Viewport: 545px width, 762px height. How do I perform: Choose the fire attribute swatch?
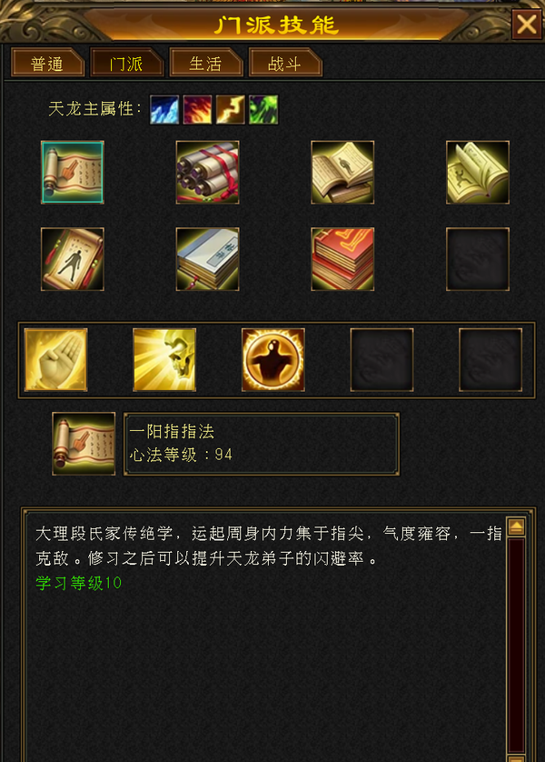point(197,109)
